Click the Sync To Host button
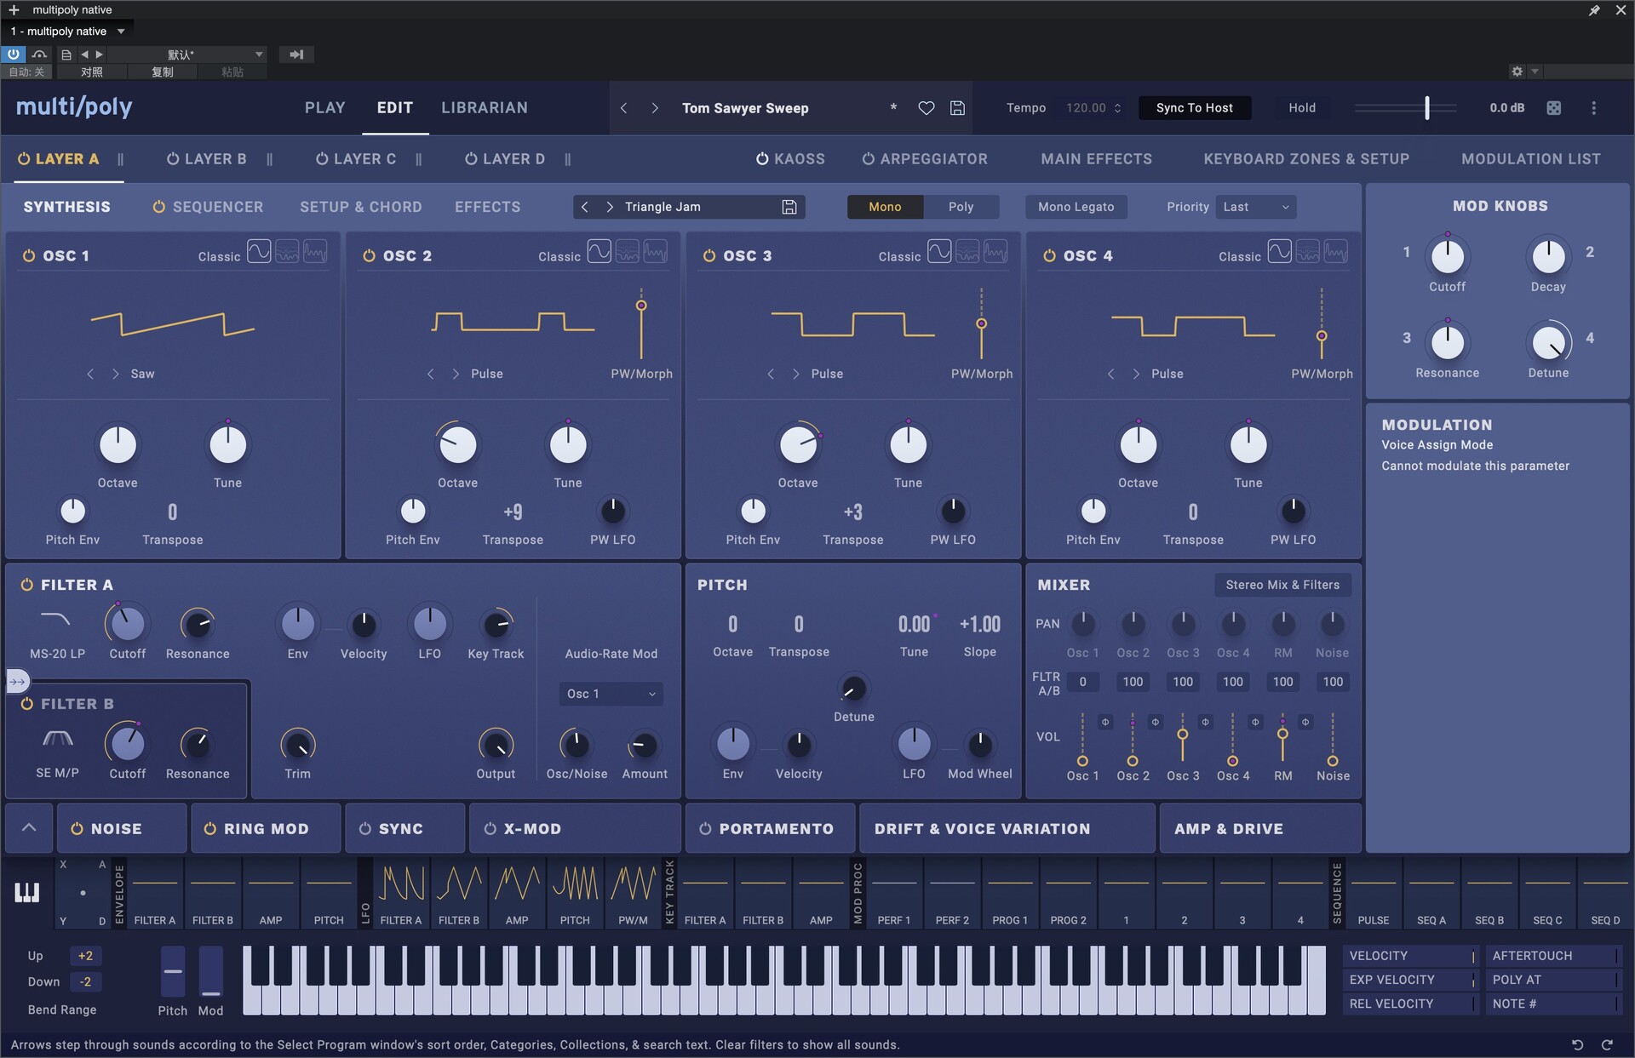The width and height of the screenshot is (1635, 1058). [1195, 108]
